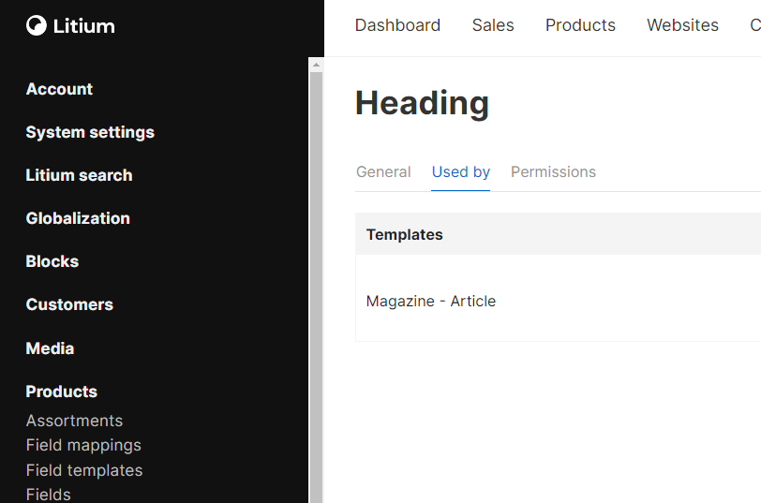Switch to the General tab

(x=383, y=172)
